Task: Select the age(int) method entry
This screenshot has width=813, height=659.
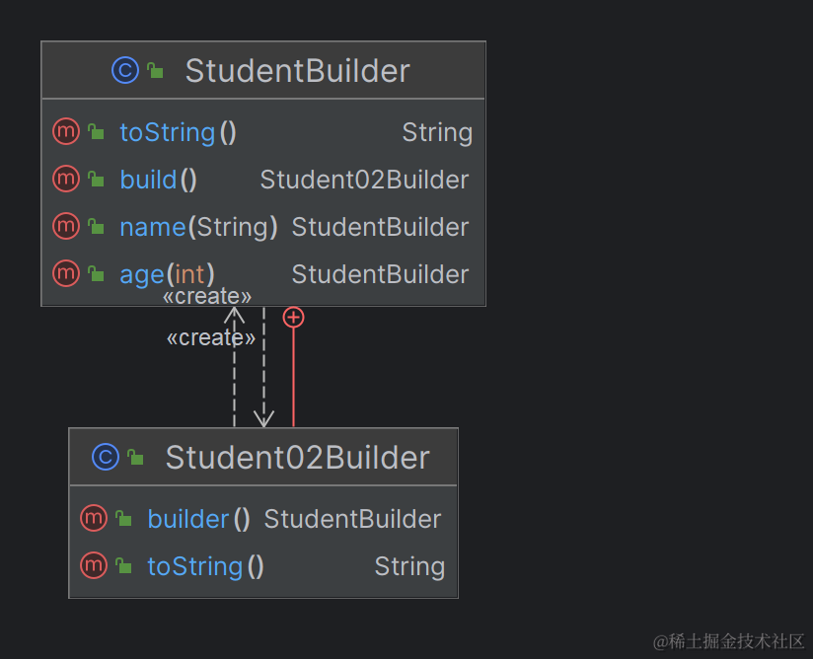Action: [167, 274]
